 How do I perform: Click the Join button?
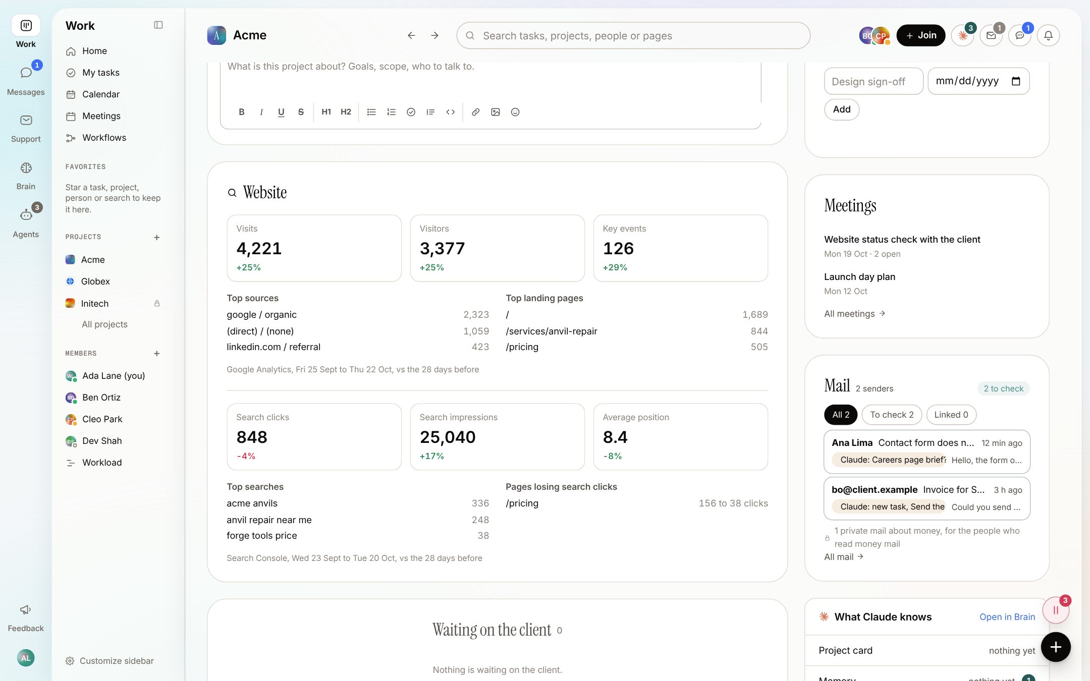coord(921,35)
